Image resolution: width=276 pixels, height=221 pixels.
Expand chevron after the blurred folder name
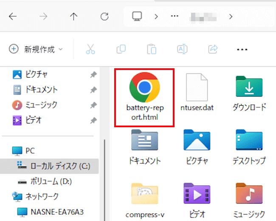coord(231,17)
